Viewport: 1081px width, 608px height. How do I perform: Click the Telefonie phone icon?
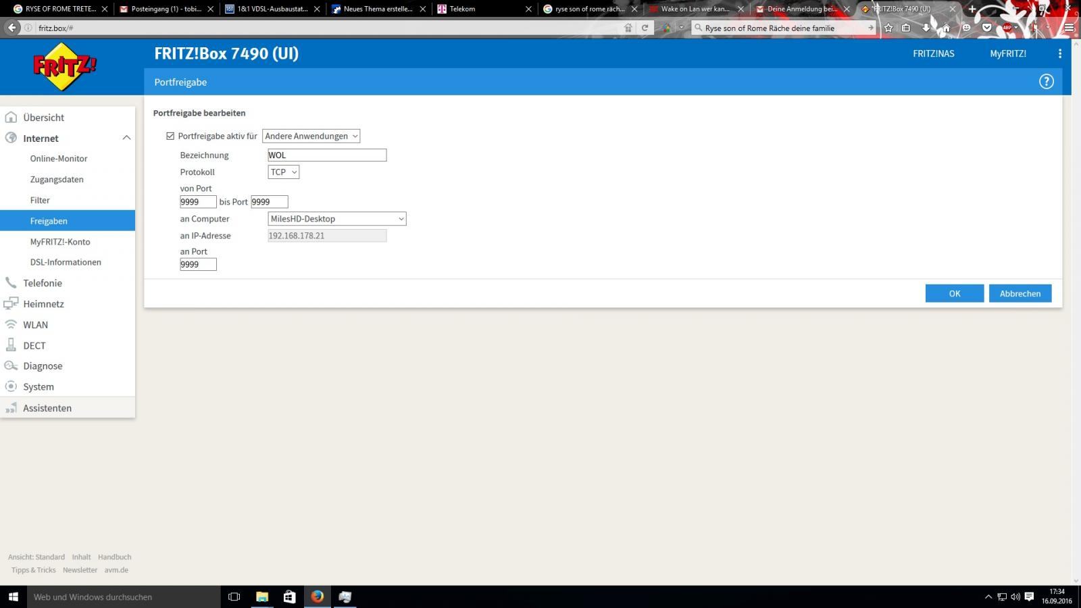(x=11, y=282)
